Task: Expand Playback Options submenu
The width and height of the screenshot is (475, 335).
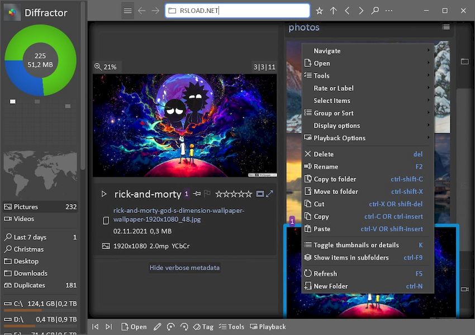Action: pos(368,138)
